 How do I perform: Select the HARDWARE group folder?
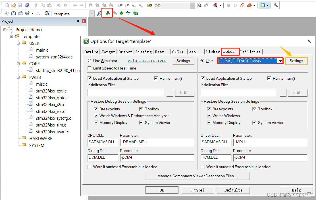coord(41,139)
